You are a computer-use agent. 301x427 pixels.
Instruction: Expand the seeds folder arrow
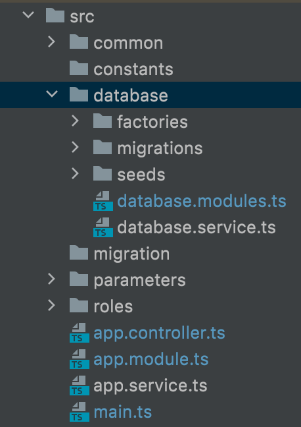(75, 174)
